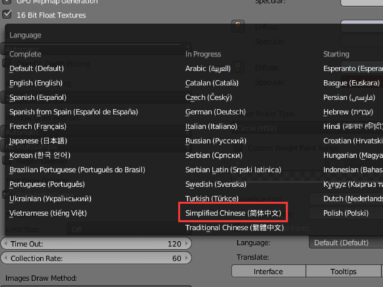
Task: Increase the Time Out value arrow
Action: 187,244
